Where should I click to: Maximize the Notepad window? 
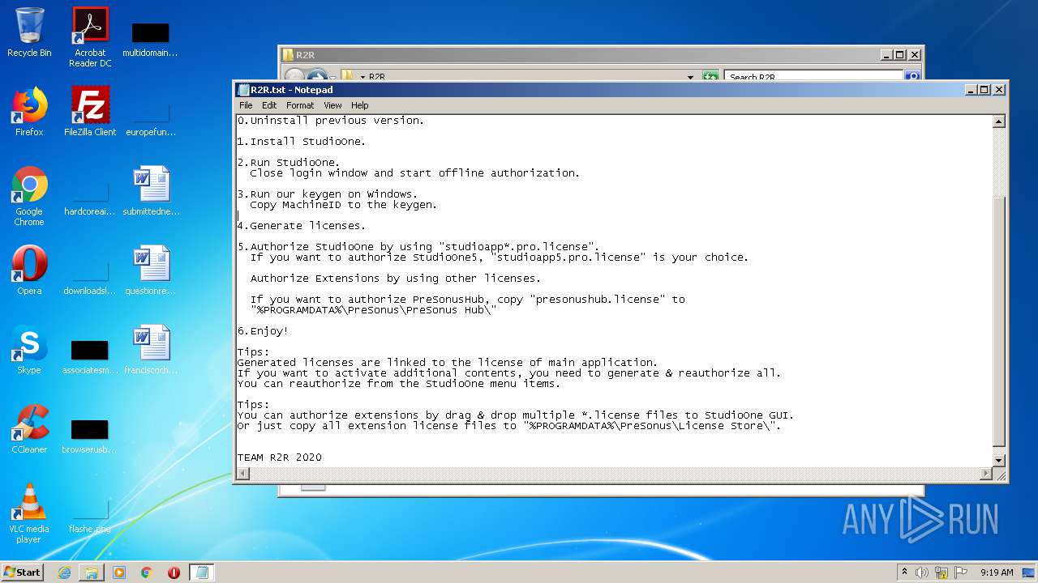[x=984, y=90]
